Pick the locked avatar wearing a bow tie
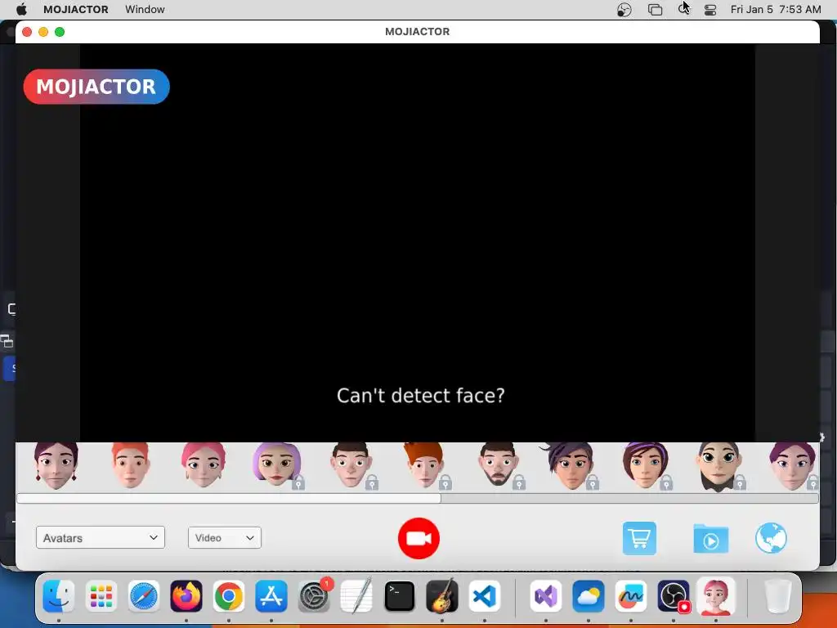This screenshot has width=837, height=628. click(719, 464)
